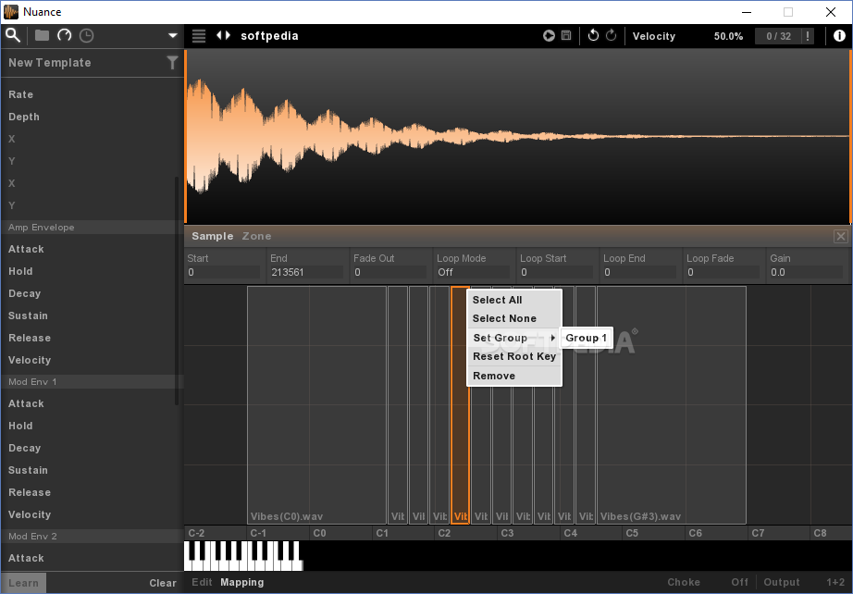Open the Loop Mode Off dropdown
This screenshot has height=594, width=853.
point(474,273)
